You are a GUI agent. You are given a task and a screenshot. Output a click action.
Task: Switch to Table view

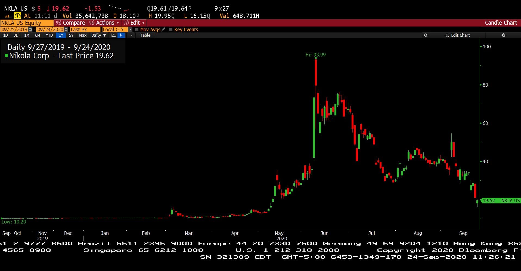click(x=145, y=35)
